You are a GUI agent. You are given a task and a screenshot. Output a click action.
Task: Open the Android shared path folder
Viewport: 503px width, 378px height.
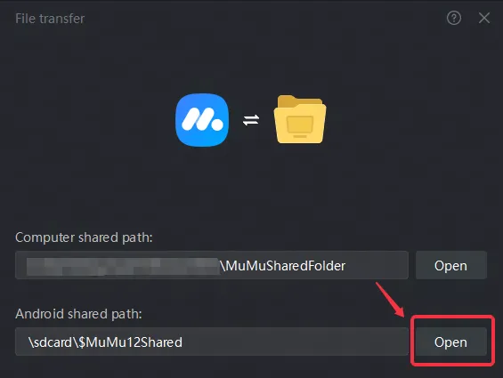coord(451,342)
